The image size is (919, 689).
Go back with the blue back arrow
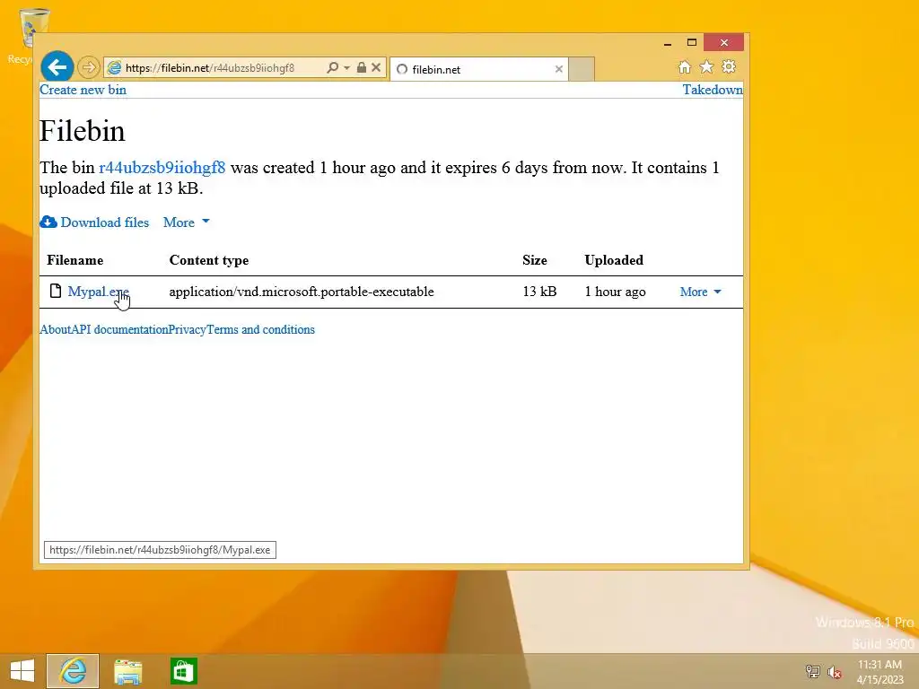point(57,66)
